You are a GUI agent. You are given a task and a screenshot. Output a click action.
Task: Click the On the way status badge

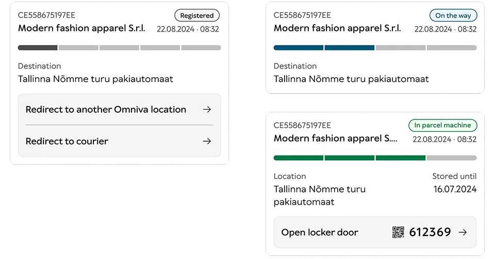(x=453, y=15)
